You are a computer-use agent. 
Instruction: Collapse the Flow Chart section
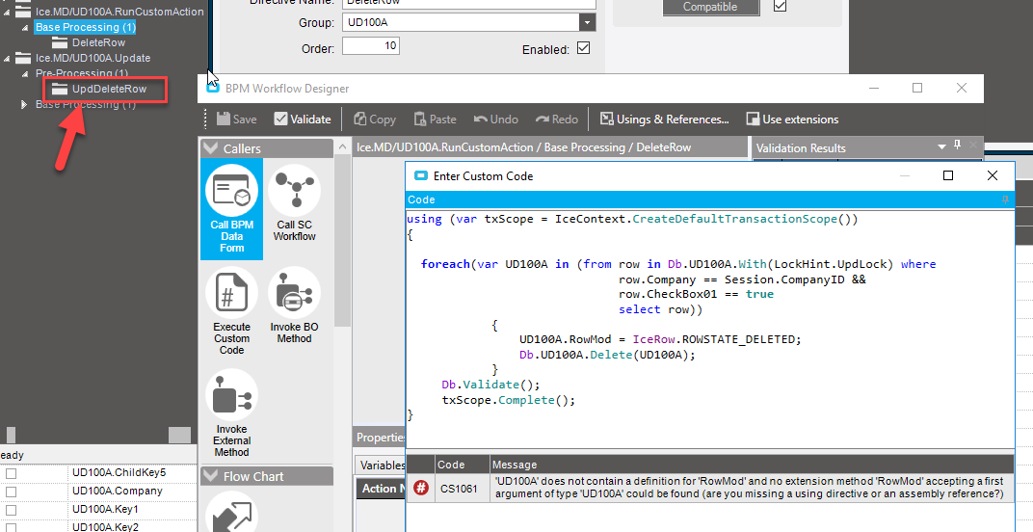(210, 476)
